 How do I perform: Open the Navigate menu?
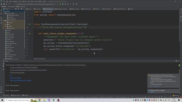point(15,1)
